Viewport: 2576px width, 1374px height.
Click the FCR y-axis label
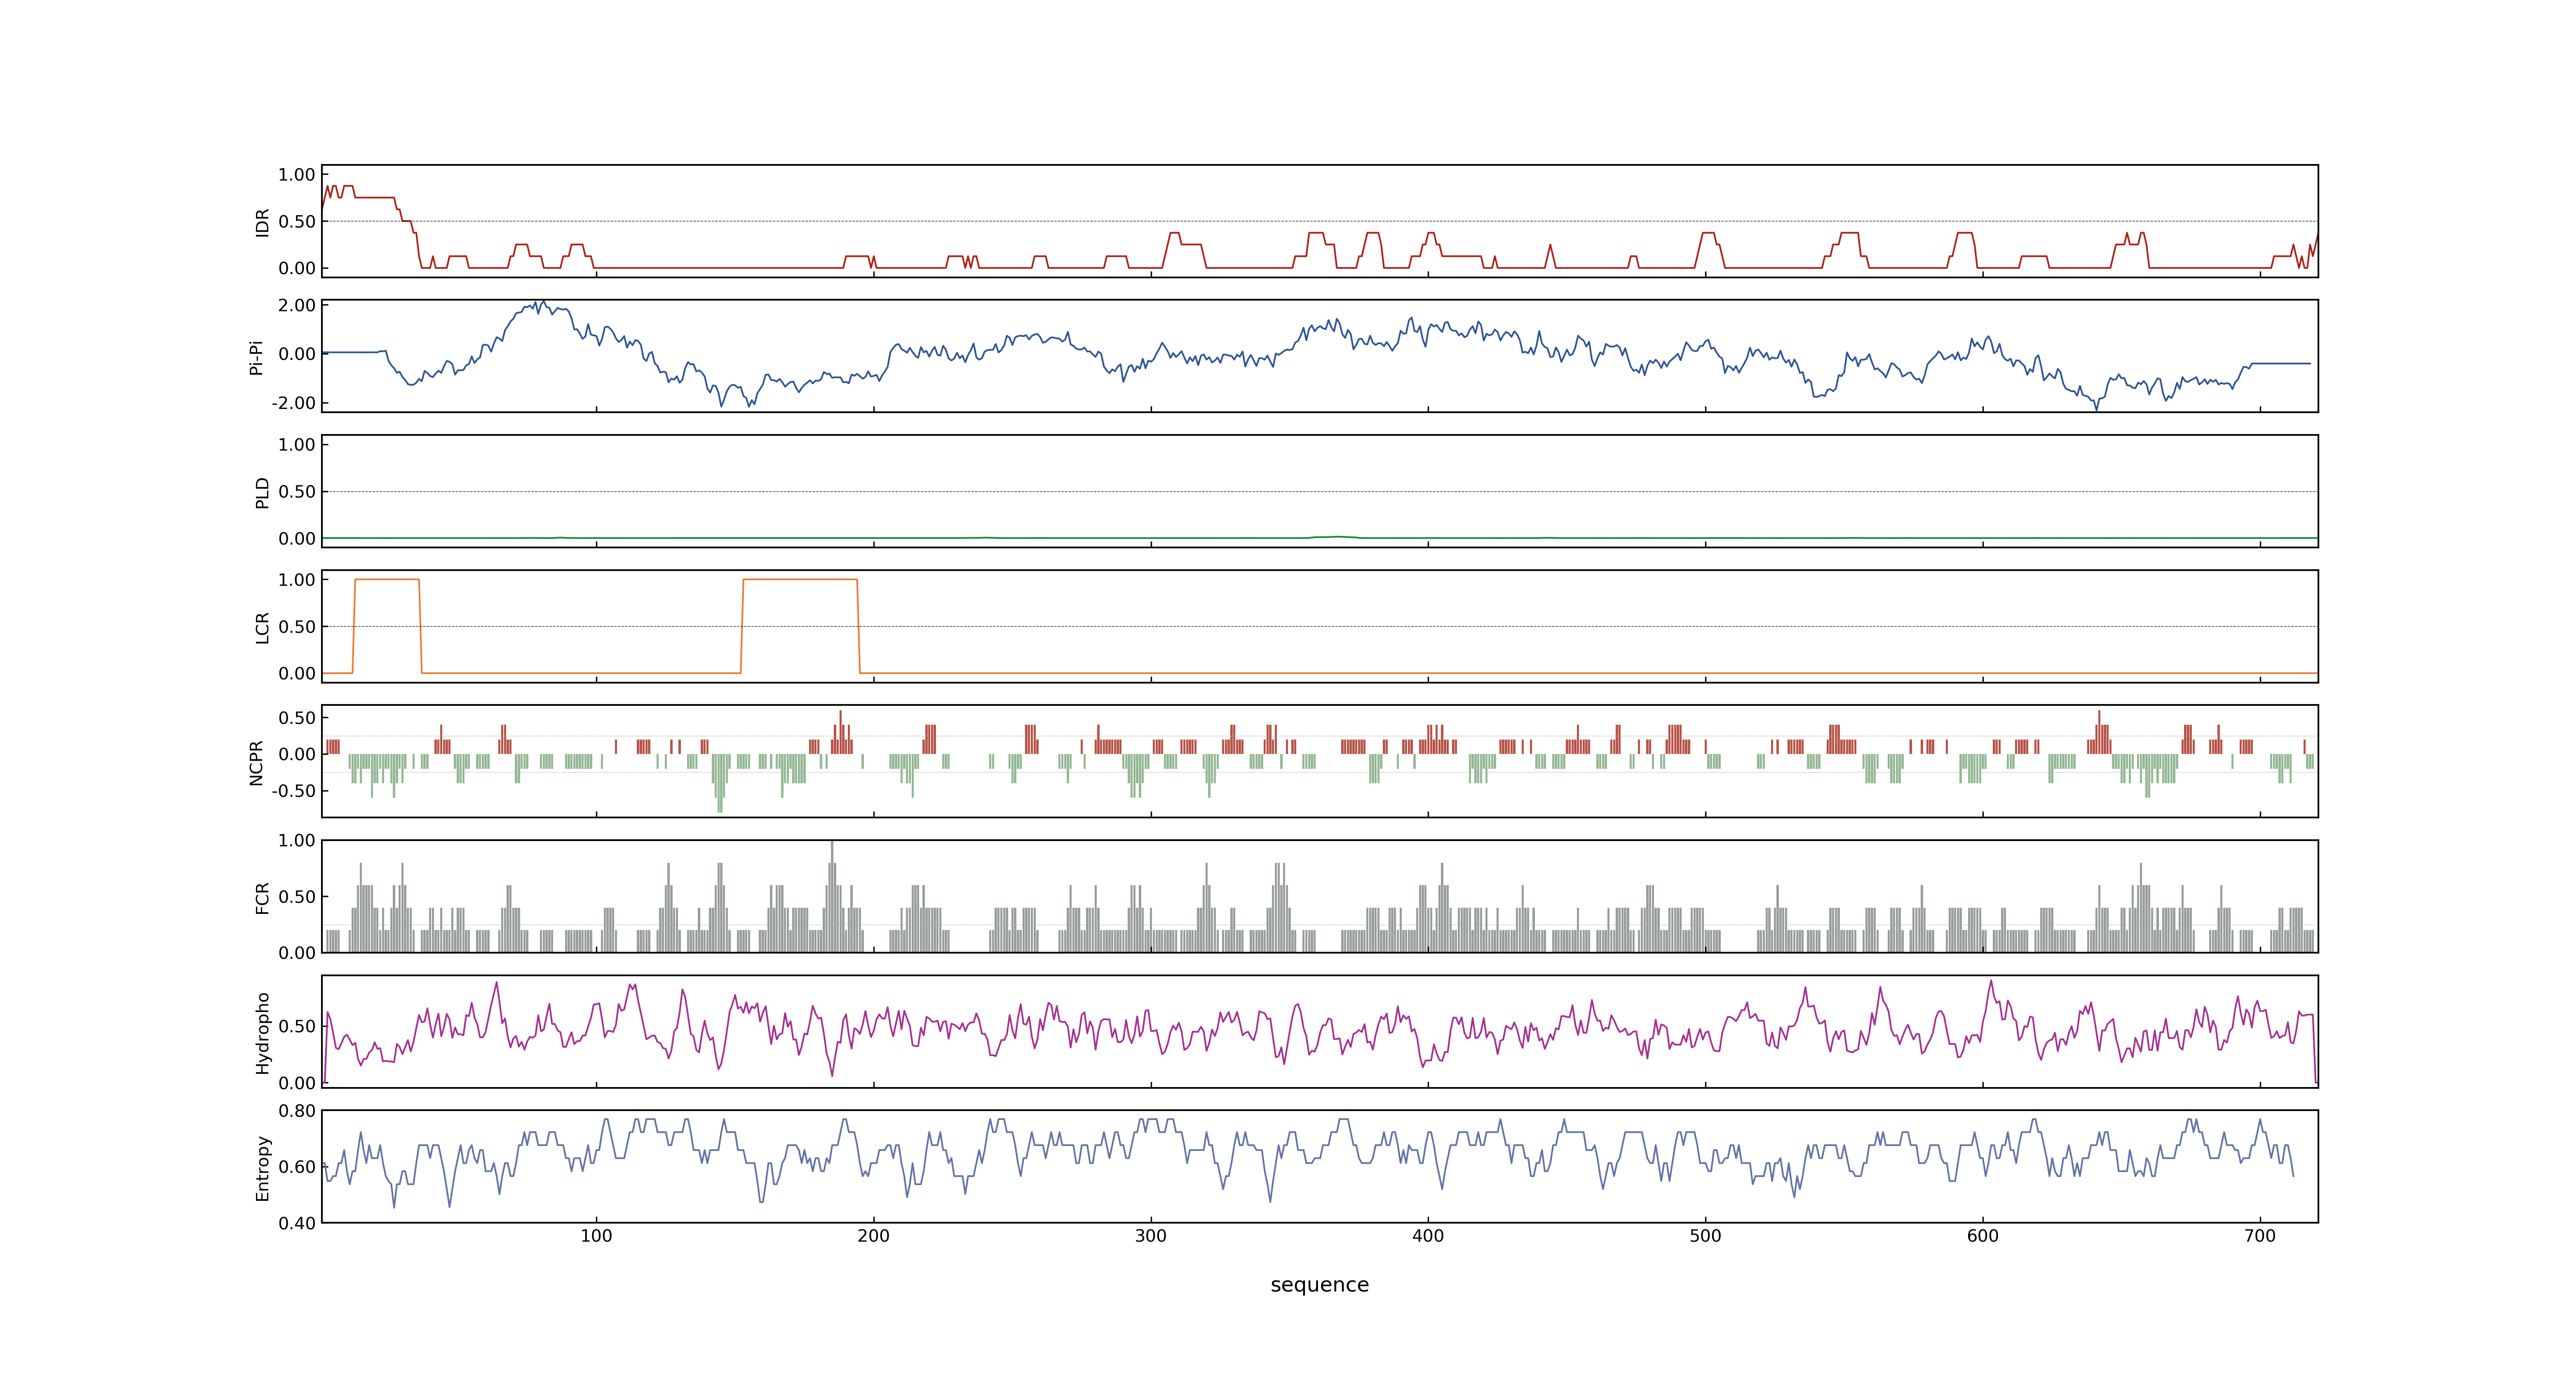(x=262, y=897)
